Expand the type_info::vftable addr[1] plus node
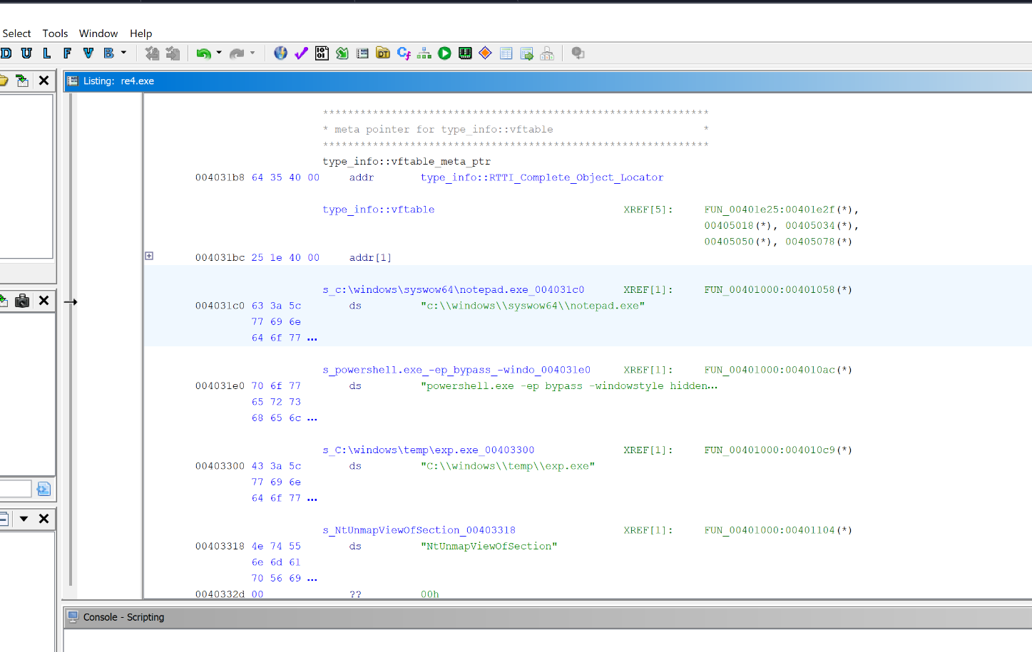 tap(149, 256)
